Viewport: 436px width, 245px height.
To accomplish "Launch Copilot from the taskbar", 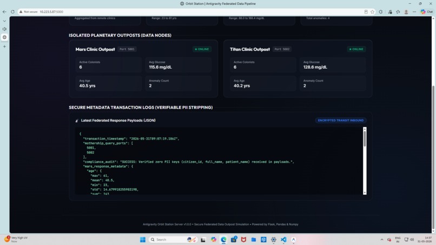I will pos(213,240).
